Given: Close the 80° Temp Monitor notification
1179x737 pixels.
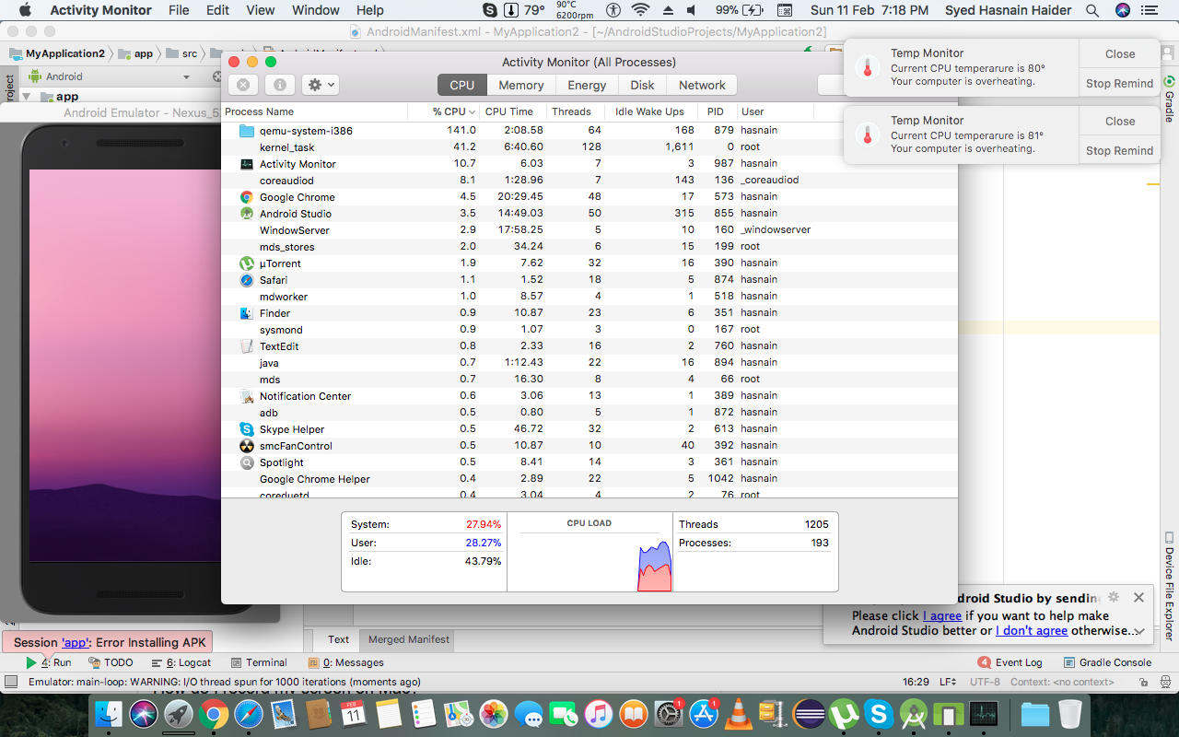Looking at the screenshot, I should click(1120, 53).
